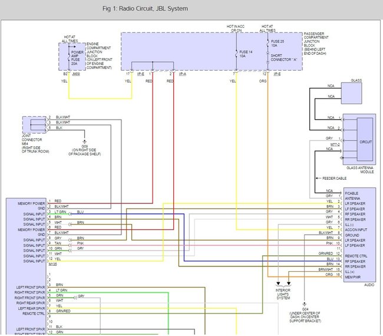
Task: Click the Feeder Cable arrow marker
Action: point(319,178)
